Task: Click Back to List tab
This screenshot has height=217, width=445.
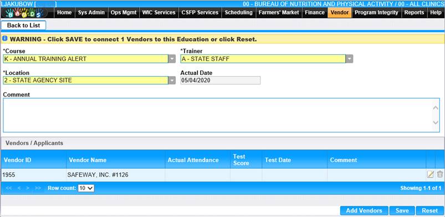Action: click(24, 25)
